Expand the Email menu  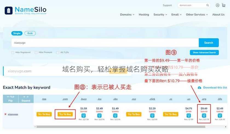pos(176,14)
